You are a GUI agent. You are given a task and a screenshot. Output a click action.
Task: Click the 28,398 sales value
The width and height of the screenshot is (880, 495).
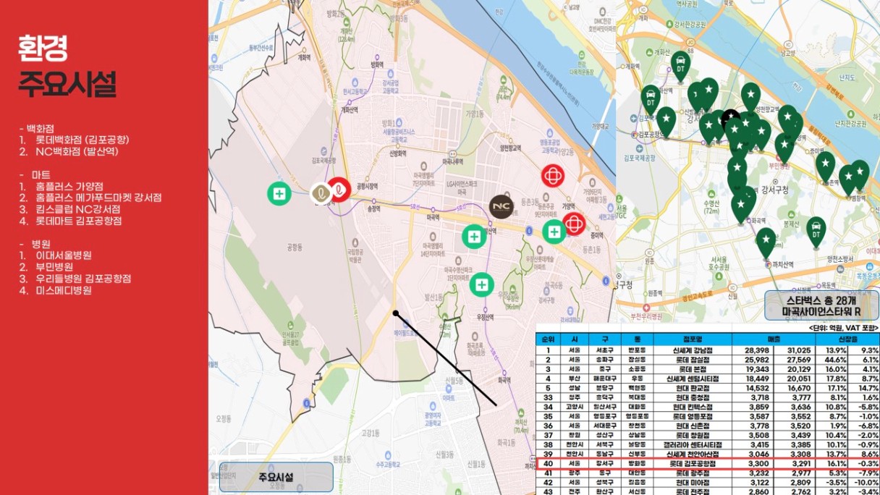(x=758, y=350)
